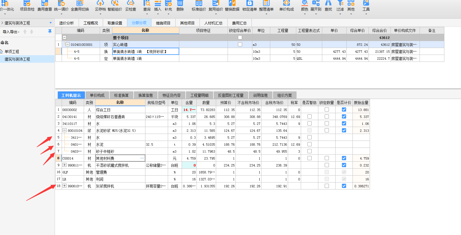Screen dimensions: 461x235
Task: Uncheck 是否计价 for 干混砂浆罐式搅拌机 row
Action: (344, 165)
